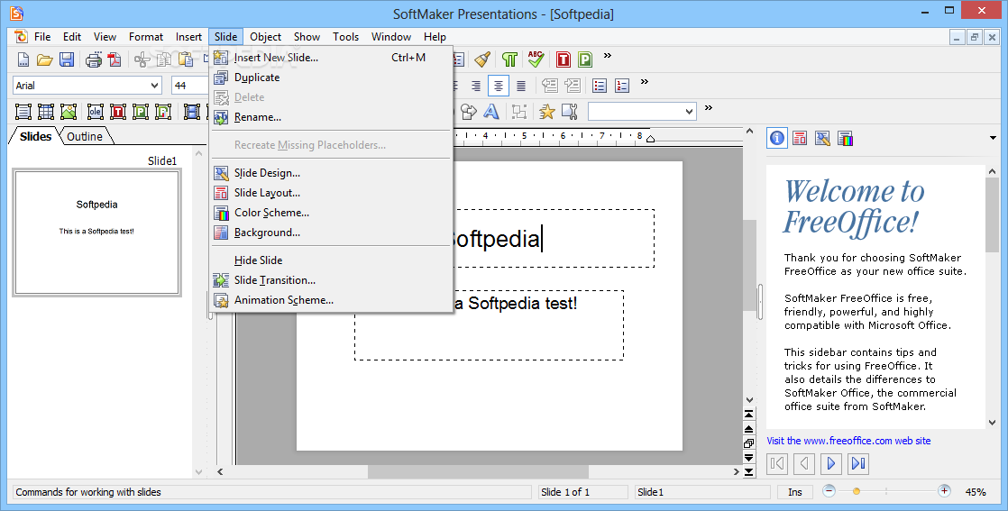Export as PDF using the red PDF icon
Viewport: 1008px width, 511px height.
(115, 59)
